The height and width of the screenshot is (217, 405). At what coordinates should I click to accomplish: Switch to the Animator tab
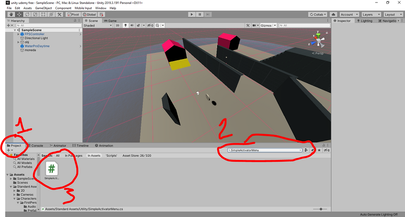(58, 146)
